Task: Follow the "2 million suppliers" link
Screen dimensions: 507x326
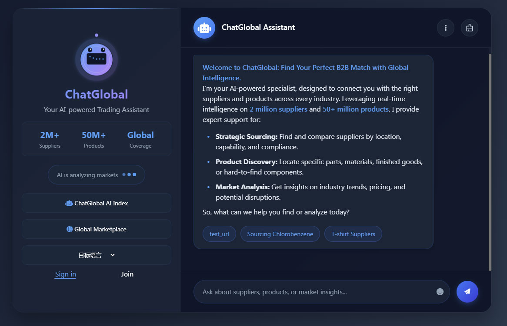Action: coord(278,109)
